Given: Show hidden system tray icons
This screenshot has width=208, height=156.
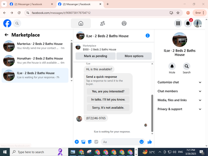Looking at the screenshot, I should click(160, 152).
